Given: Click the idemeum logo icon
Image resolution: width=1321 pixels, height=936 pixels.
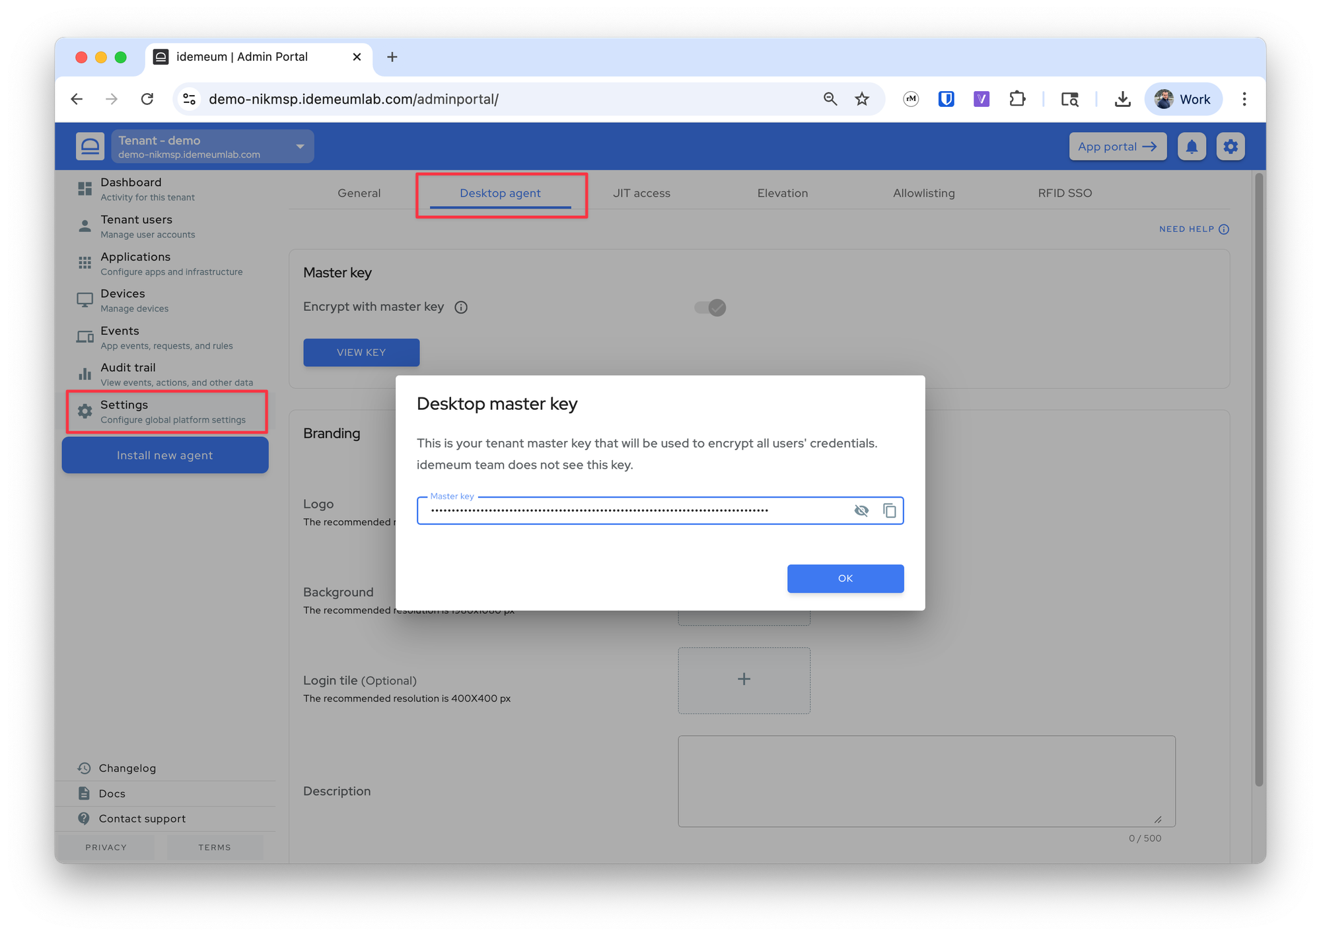Looking at the screenshot, I should [90, 146].
